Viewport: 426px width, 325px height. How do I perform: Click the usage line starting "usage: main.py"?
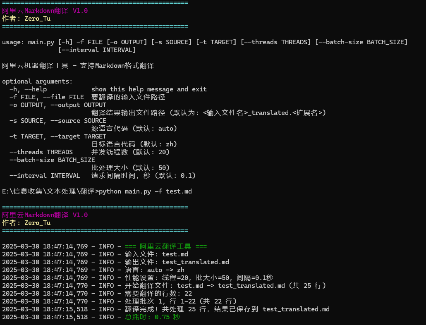[x=205, y=42]
